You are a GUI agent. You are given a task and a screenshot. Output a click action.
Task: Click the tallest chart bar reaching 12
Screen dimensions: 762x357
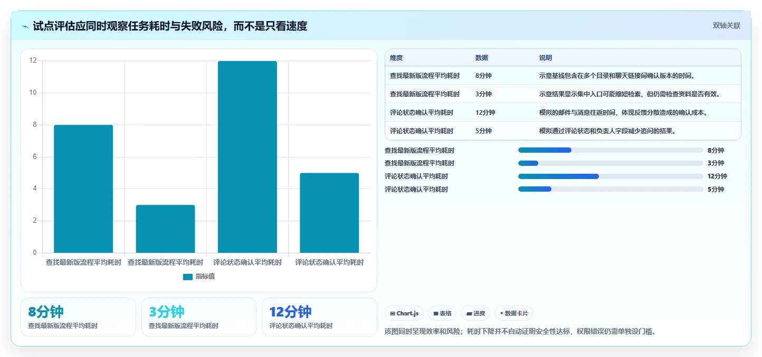coord(247,157)
